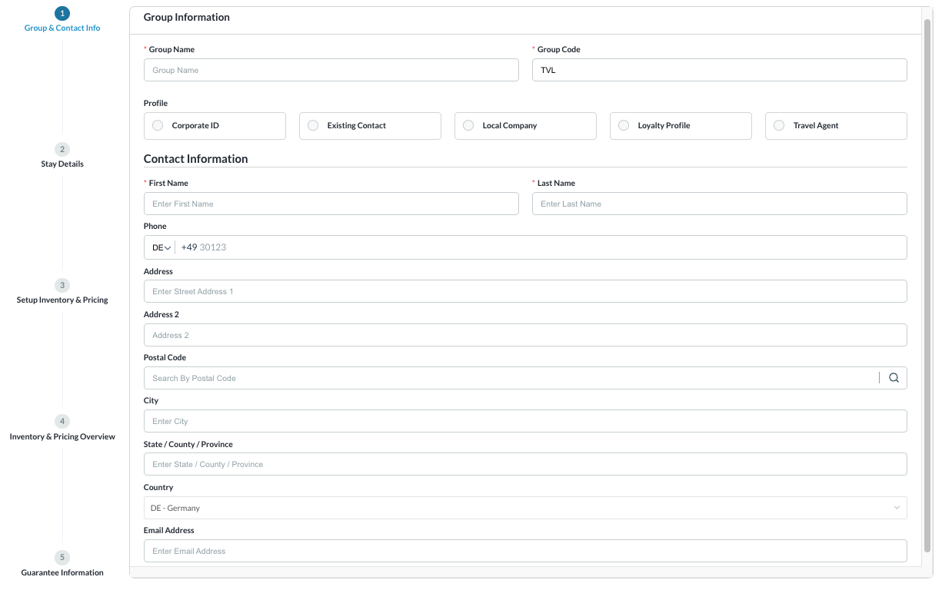Open the Stay Details step
Screen dimensions: 942x590
(62, 164)
